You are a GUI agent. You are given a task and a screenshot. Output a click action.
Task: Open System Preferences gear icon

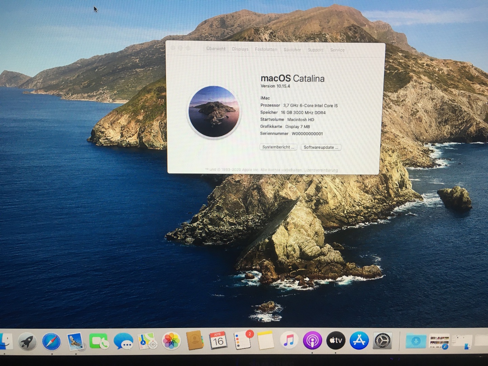pos(383,341)
